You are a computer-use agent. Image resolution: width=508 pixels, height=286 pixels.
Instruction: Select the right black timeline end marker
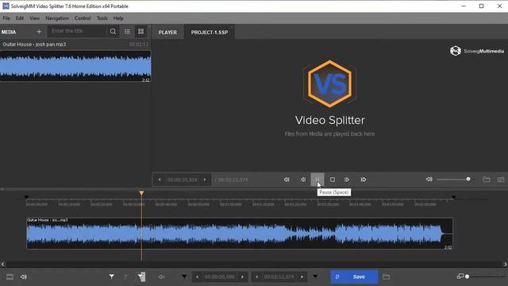[x=454, y=197]
